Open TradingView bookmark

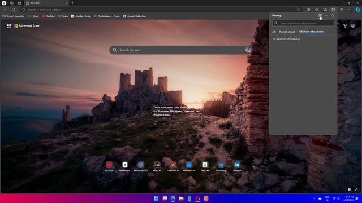click(x=107, y=16)
